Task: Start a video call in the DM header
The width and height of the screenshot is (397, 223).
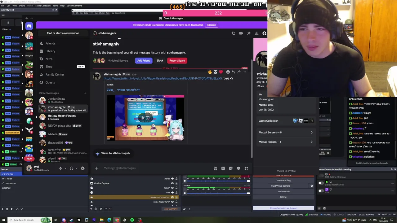Action: [x=241, y=33]
